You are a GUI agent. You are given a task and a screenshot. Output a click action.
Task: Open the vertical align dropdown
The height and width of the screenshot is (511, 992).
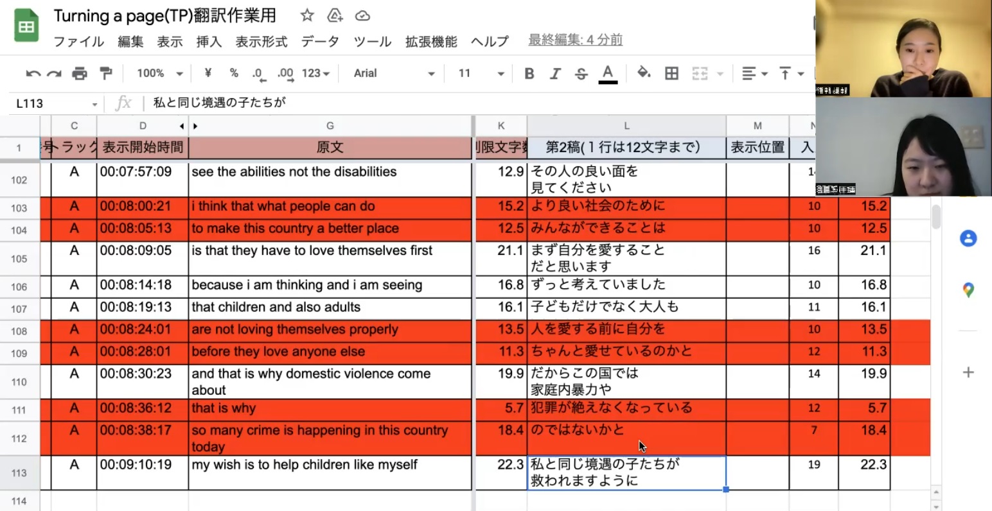[x=791, y=74]
